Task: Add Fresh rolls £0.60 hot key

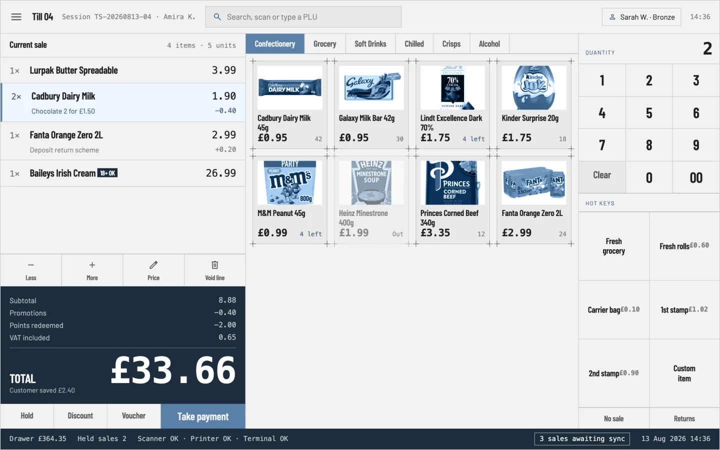Action: (x=684, y=246)
